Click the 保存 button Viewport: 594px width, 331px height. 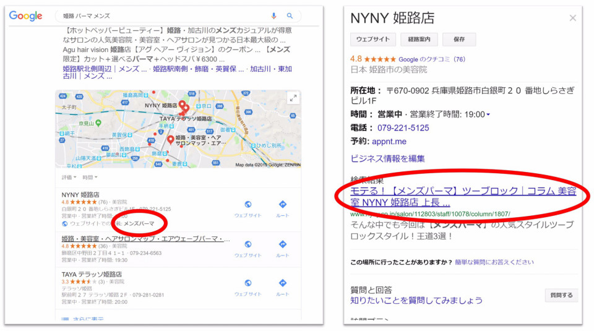459,39
